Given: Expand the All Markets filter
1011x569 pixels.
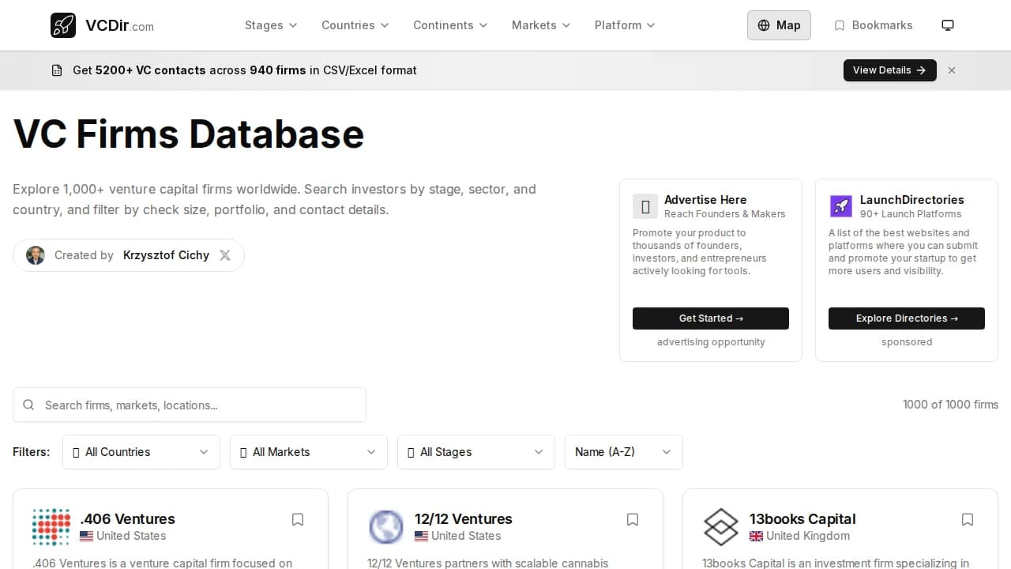Looking at the screenshot, I should click(308, 452).
